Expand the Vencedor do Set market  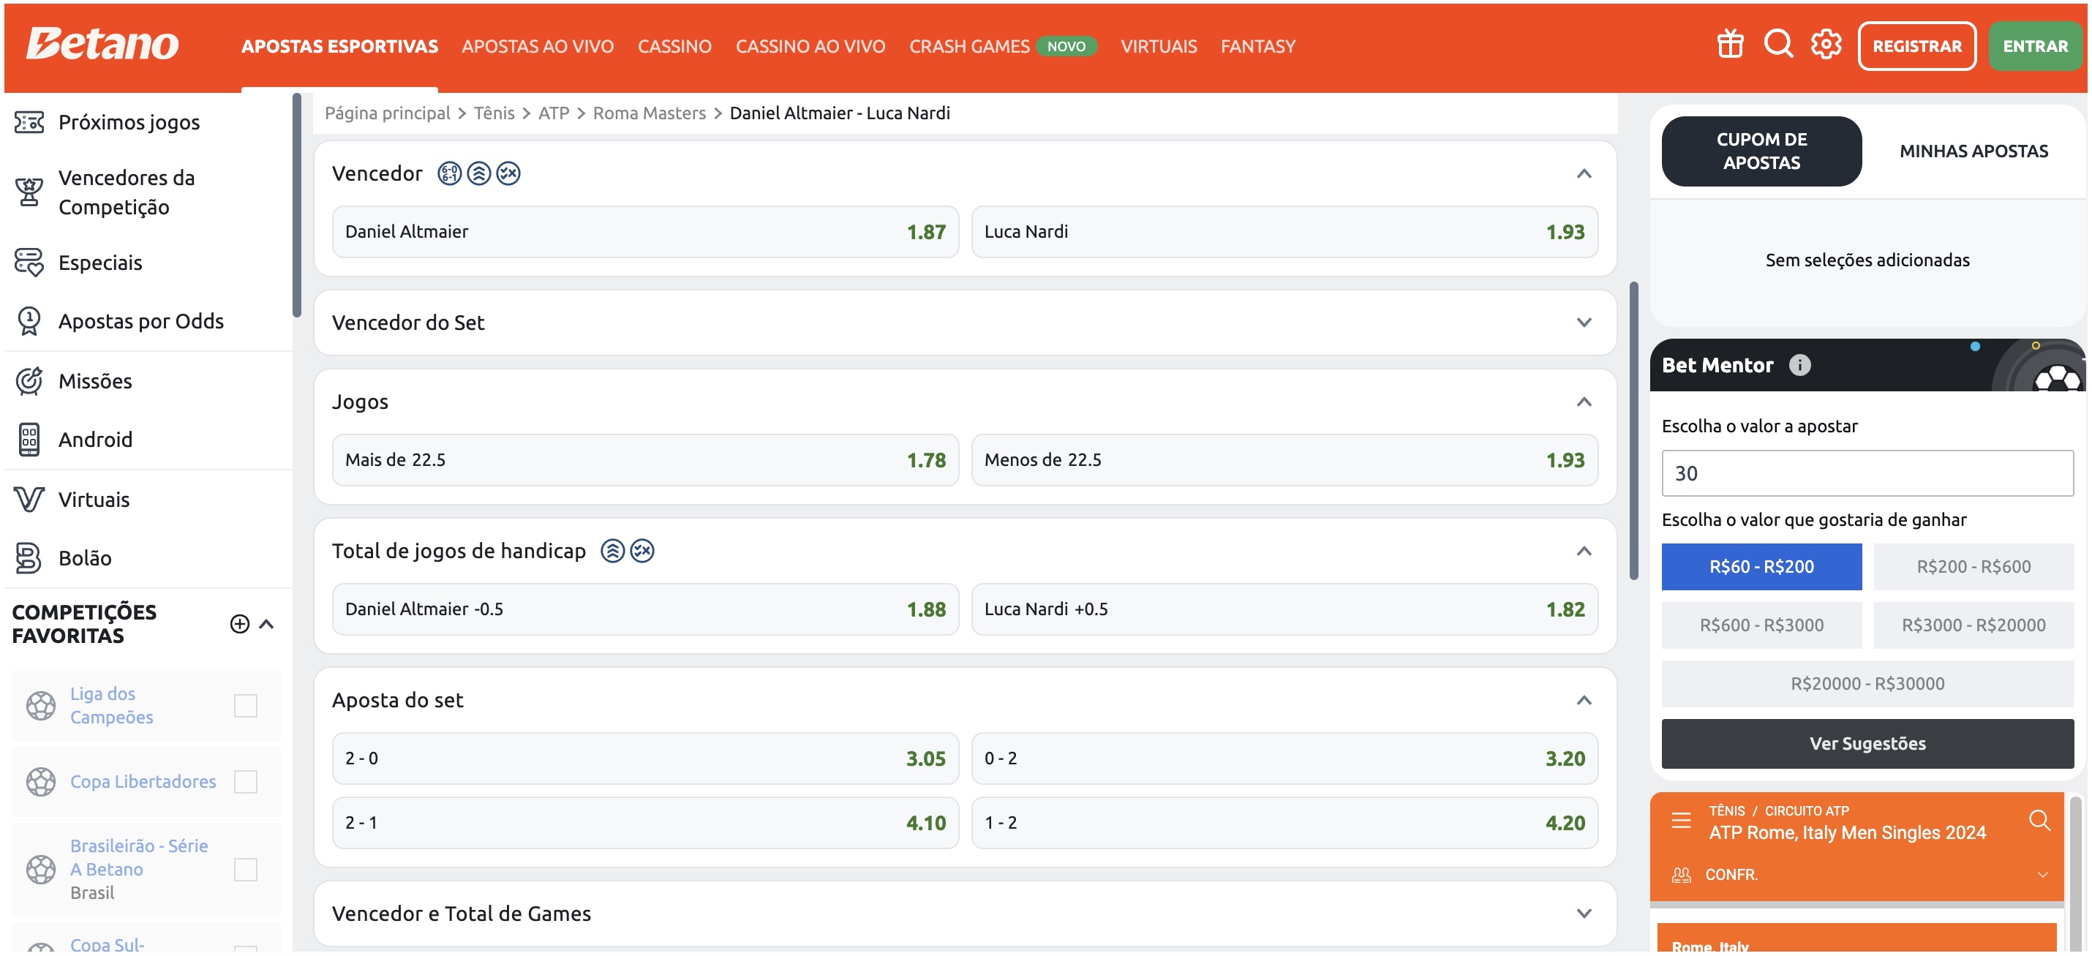[1584, 323]
